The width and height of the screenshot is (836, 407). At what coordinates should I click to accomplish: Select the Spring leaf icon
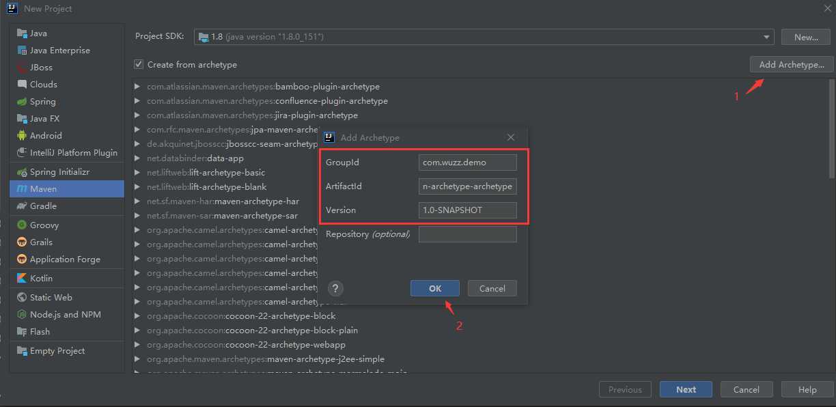pyautogui.click(x=22, y=102)
